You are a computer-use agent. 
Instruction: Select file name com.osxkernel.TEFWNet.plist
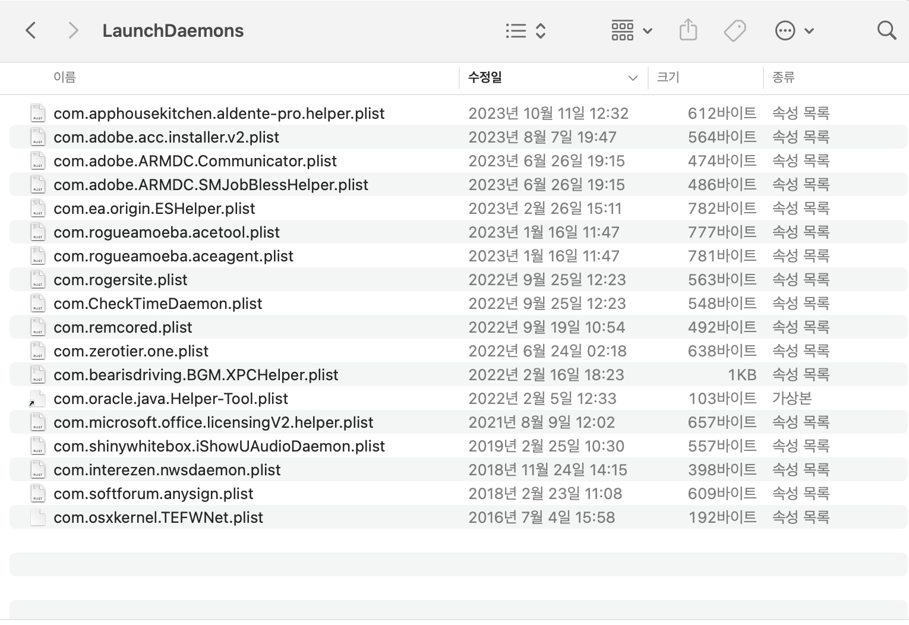158,517
